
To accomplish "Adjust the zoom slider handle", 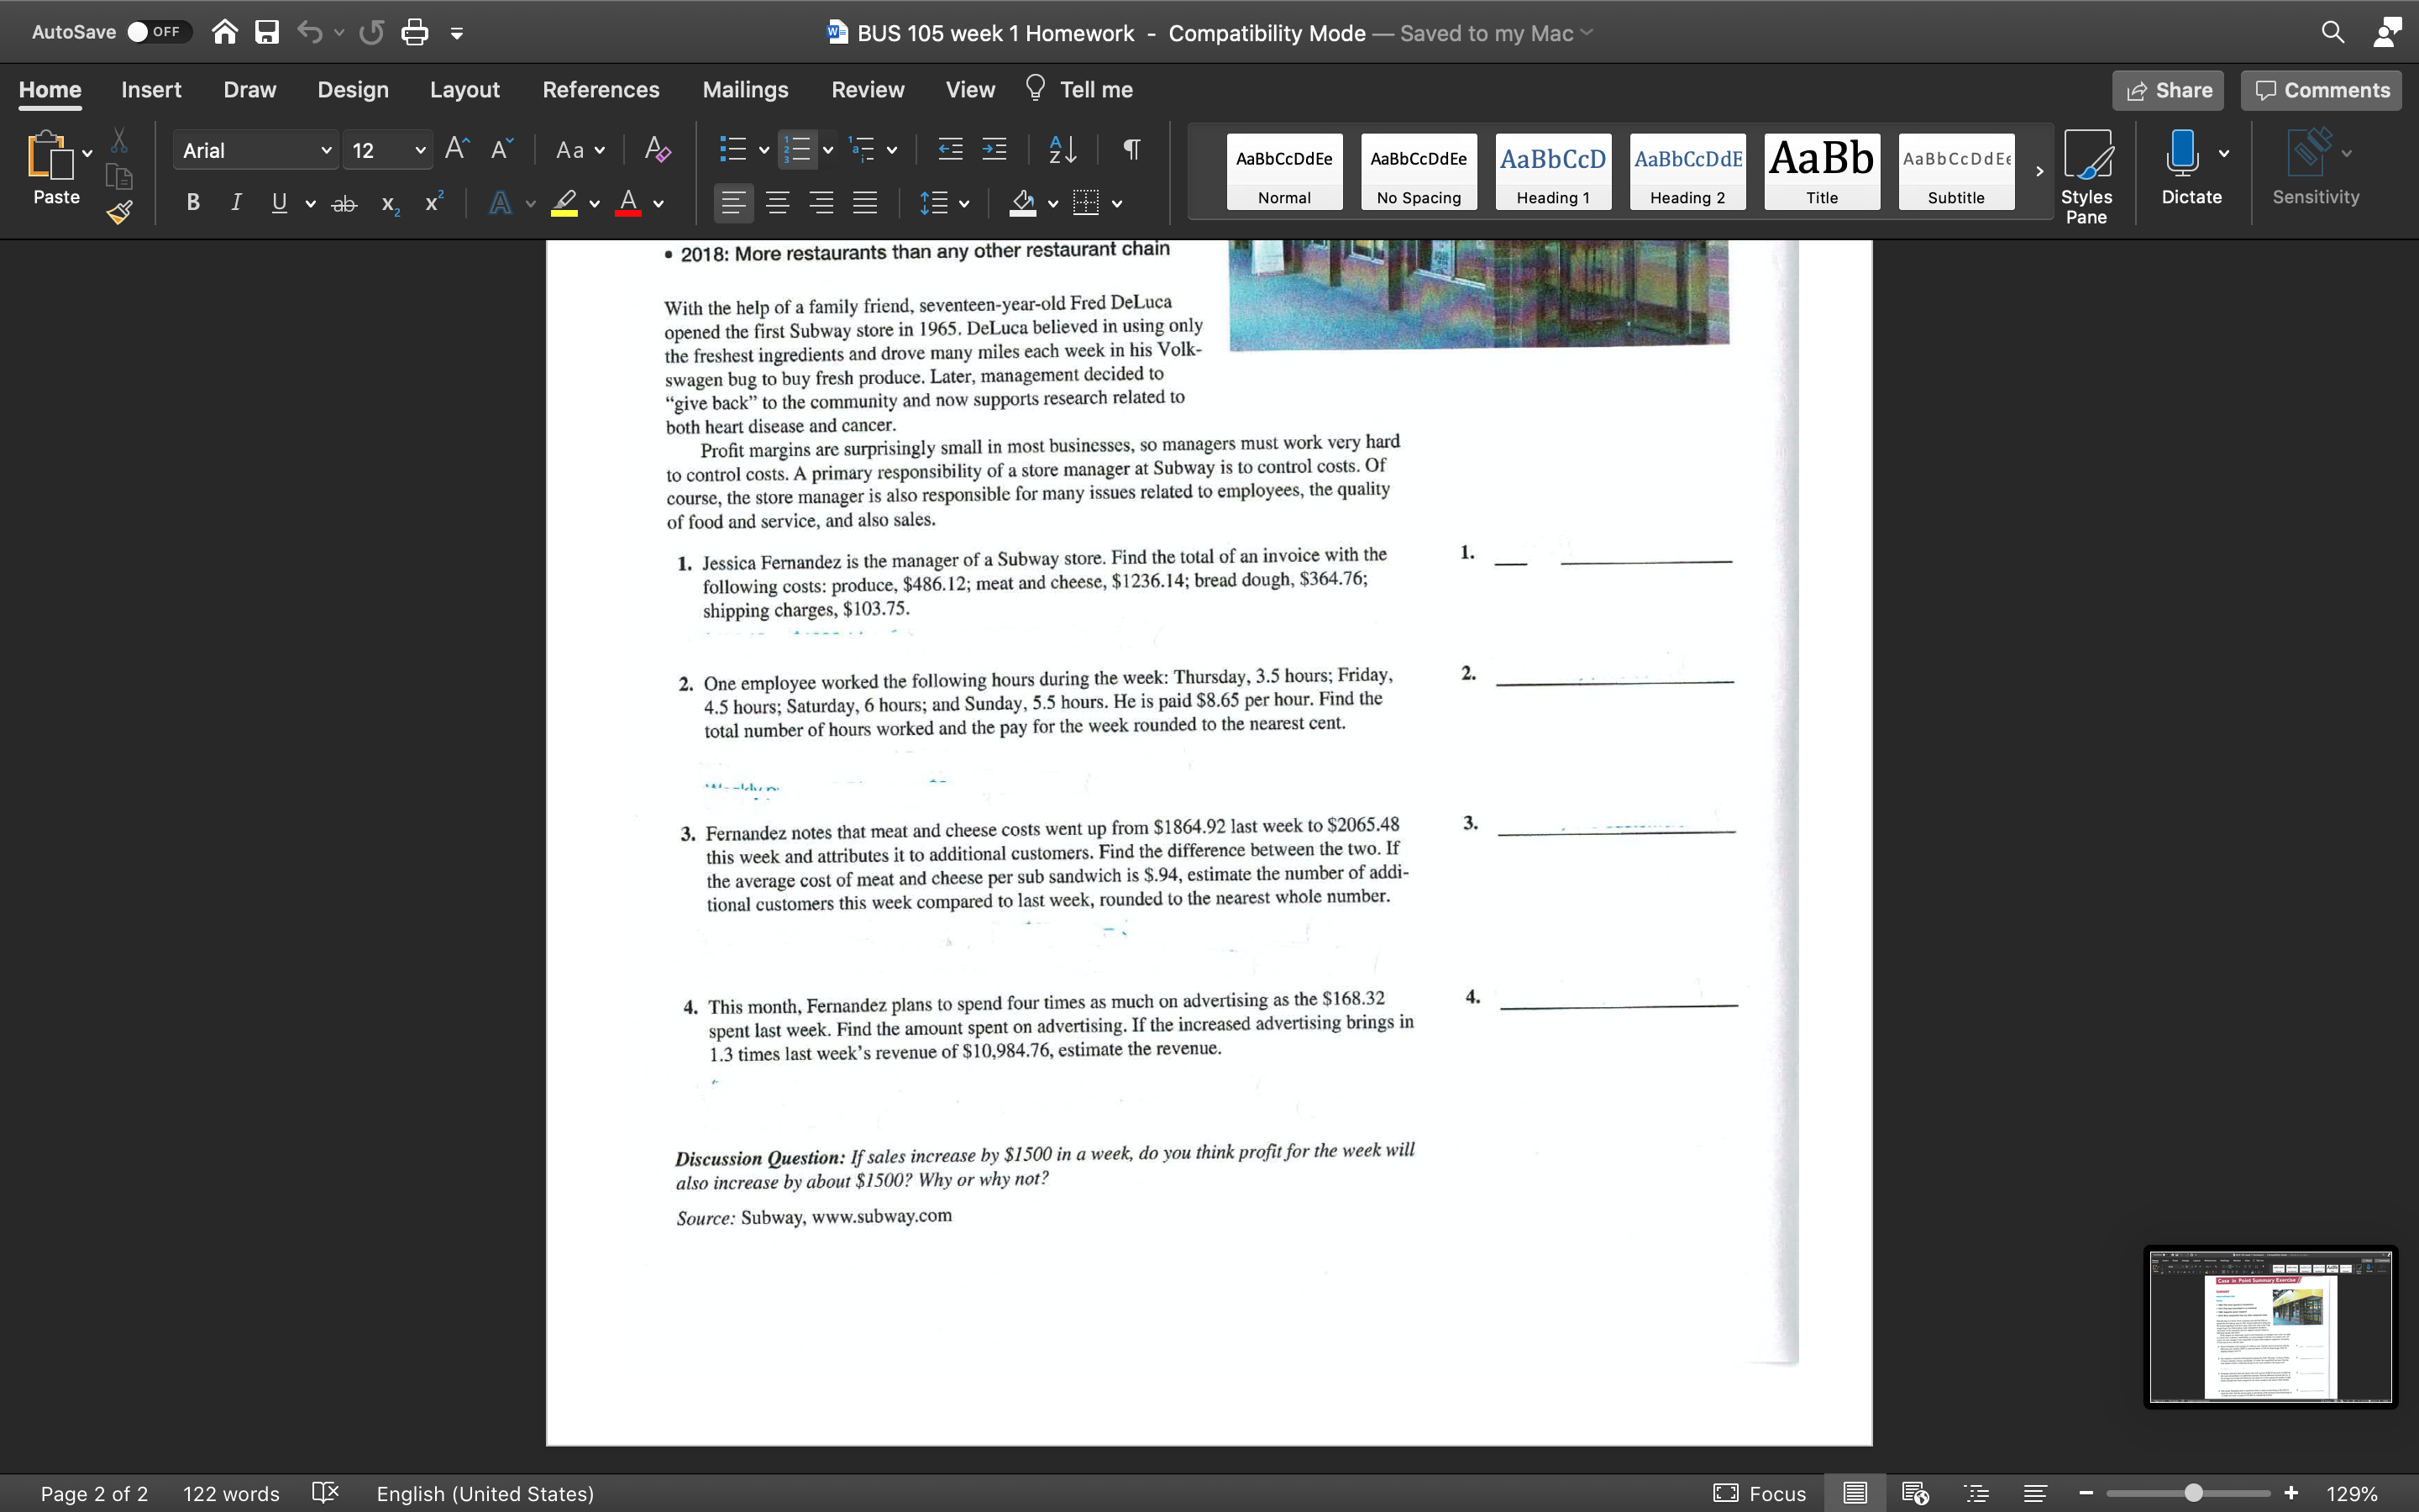I will 2193,1493.
